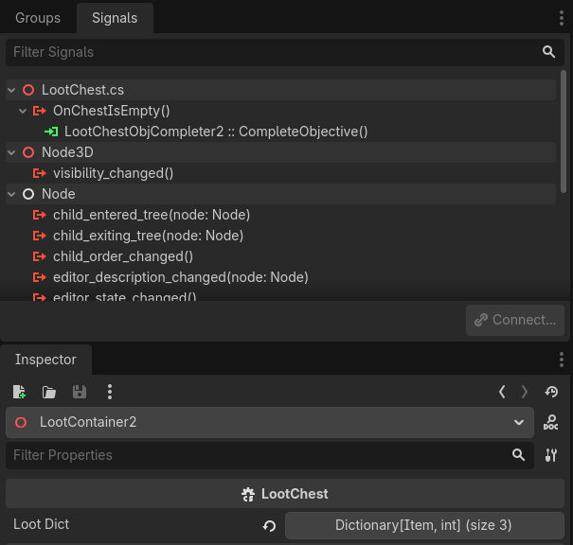Open Inspector extra resource options menu

(110, 392)
